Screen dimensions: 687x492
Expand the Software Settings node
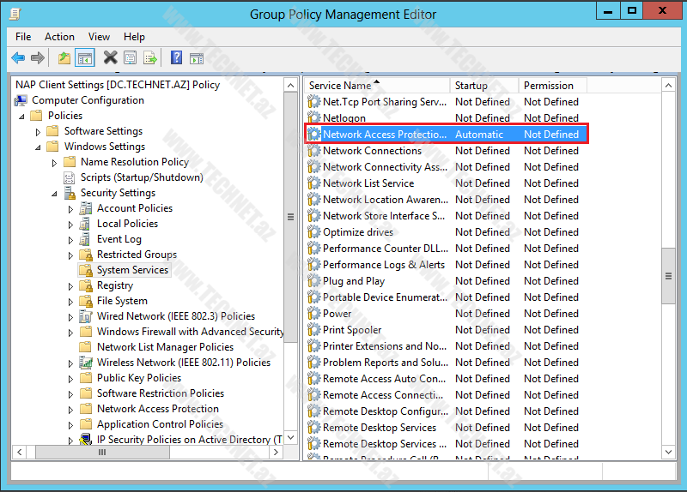38,132
